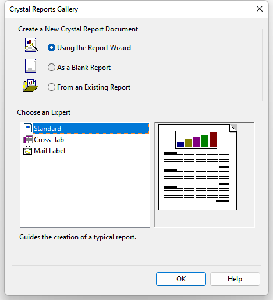Click the folded corner of preview page
The width and height of the screenshot is (273, 300).
click(x=233, y=128)
